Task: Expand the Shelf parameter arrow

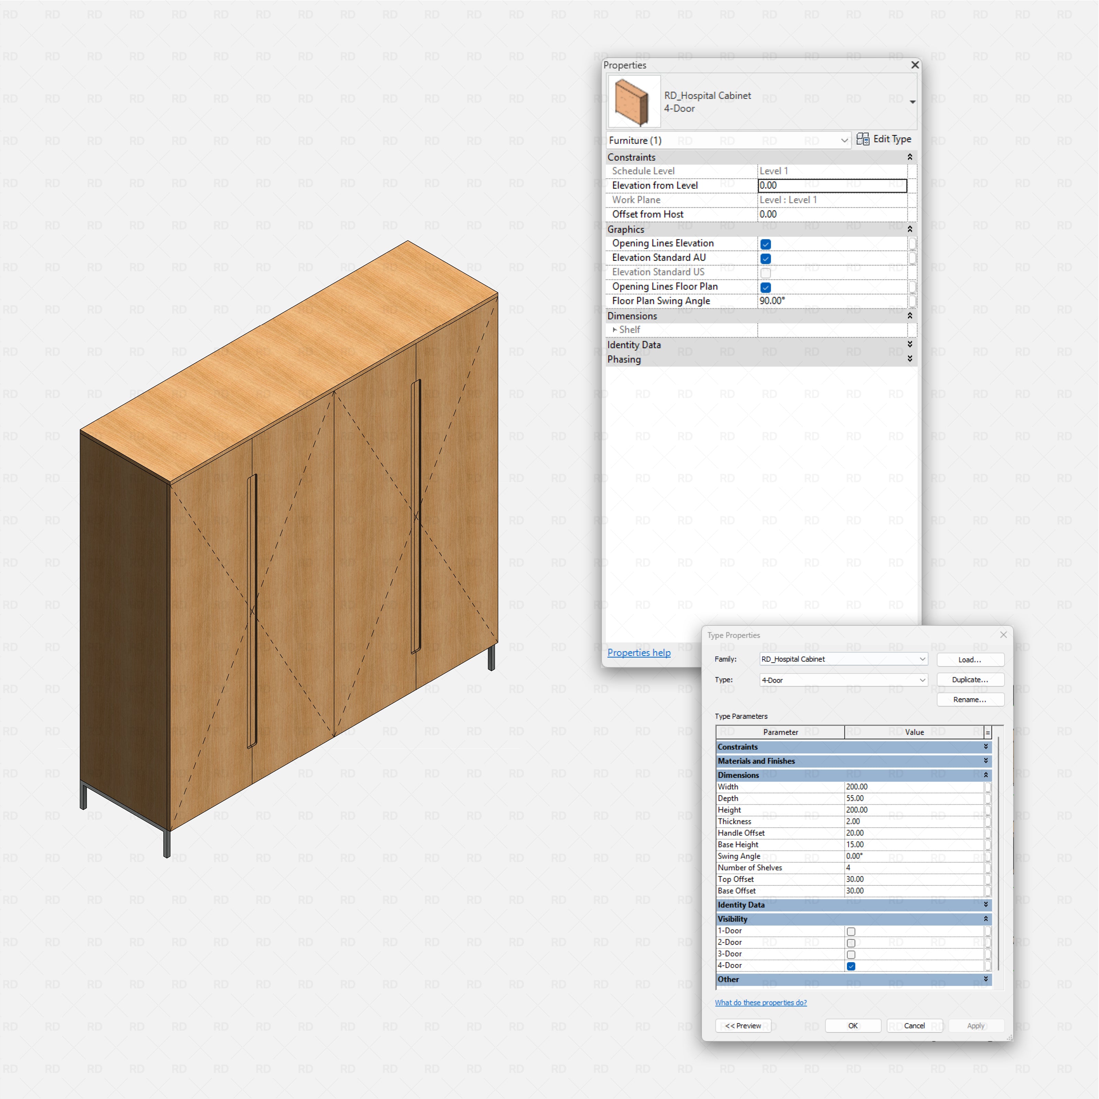Action: tap(614, 330)
